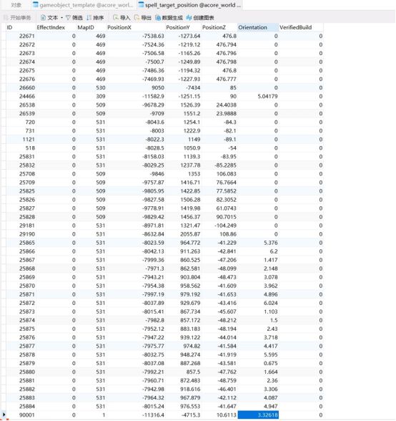Viewport: 396px width, 421px height.
Task: Click the PositionX value -11316.4
Action: (x=153, y=415)
